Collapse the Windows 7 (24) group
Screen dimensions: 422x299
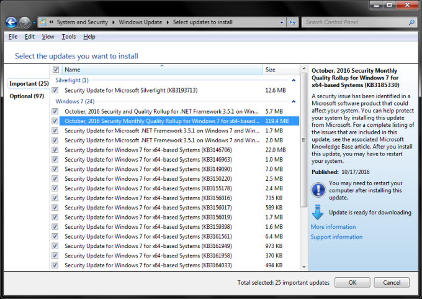(295, 101)
